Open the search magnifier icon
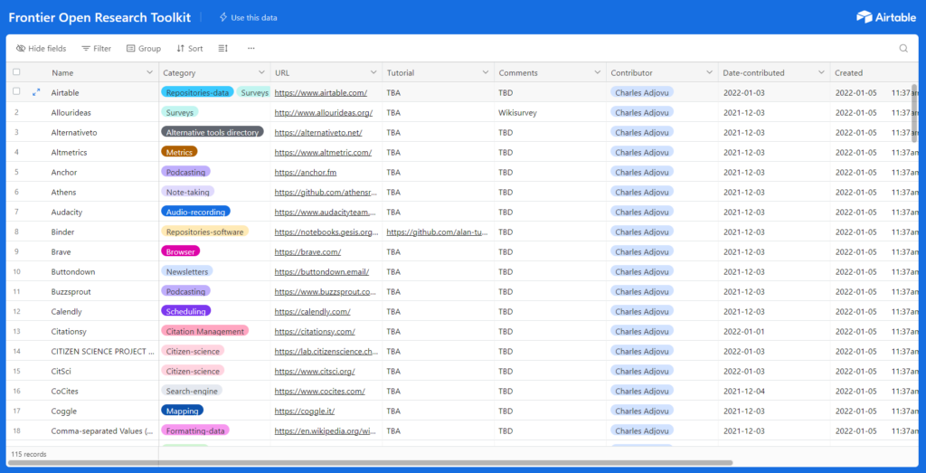Screen dimensions: 926x473 coord(903,49)
